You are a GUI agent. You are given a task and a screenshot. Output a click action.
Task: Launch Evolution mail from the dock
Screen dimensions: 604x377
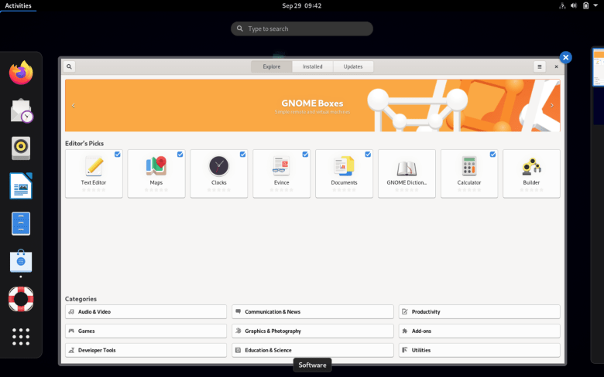22,110
